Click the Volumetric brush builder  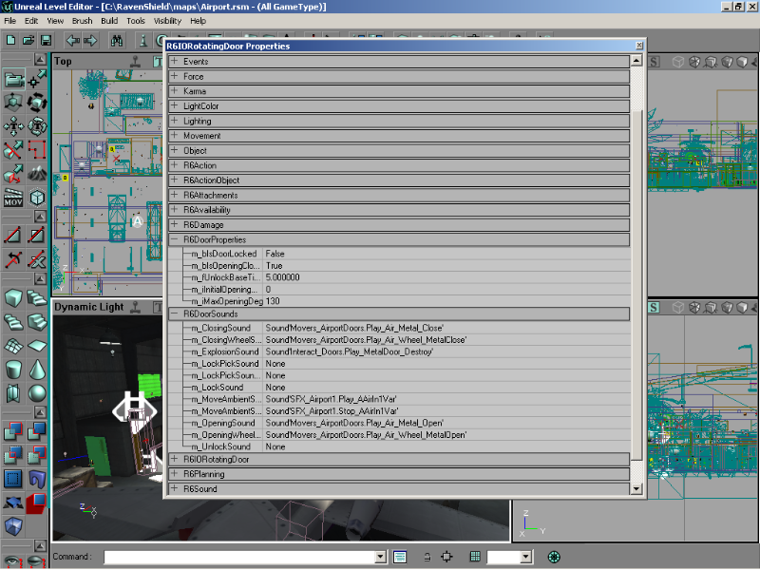click(13, 393)
